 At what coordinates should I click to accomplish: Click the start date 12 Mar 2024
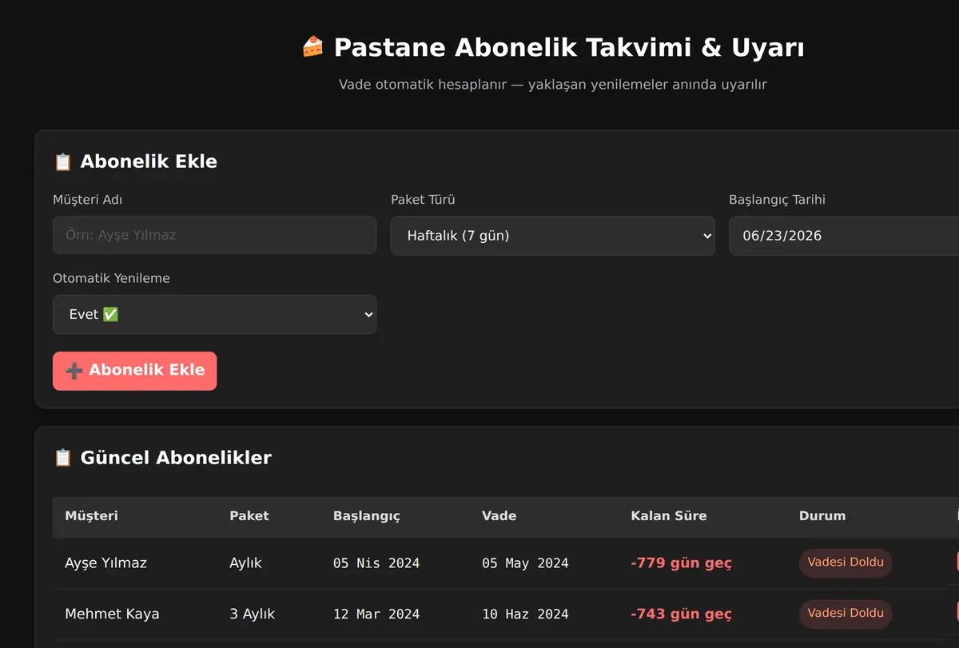(x=376, y=614)
